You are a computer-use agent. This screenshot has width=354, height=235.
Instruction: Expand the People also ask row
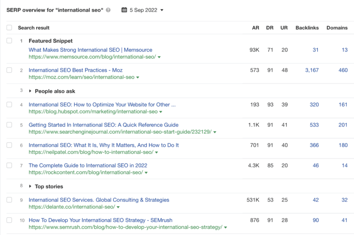click(30, 91)
